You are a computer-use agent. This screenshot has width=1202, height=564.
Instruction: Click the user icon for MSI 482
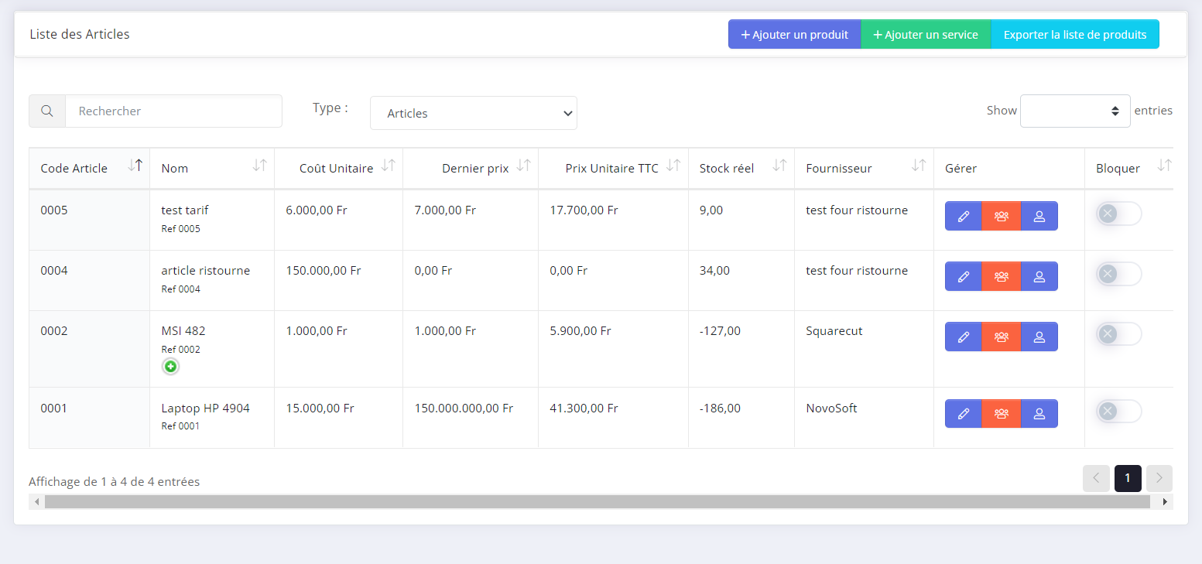(x=1039, y=337)
